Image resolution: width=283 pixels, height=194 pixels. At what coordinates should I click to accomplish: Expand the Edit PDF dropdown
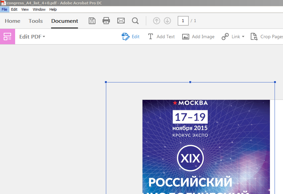(x=32, y=37)
